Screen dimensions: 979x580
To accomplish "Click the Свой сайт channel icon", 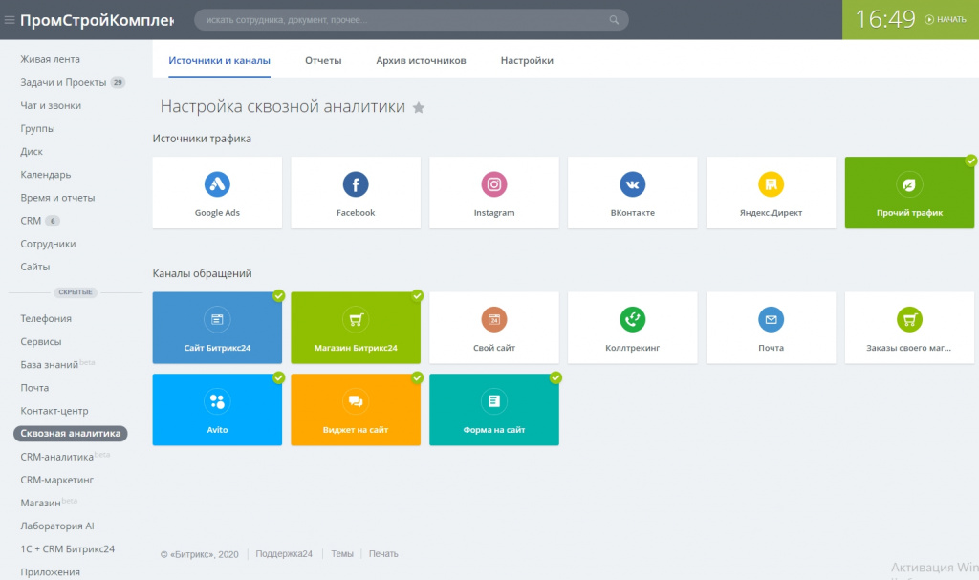I will (x=494, y=320).
